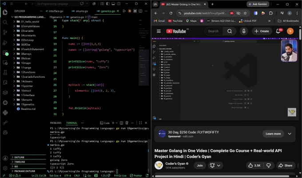Expand the 17interface folder
302x178 pixels.
click(28, 95)
